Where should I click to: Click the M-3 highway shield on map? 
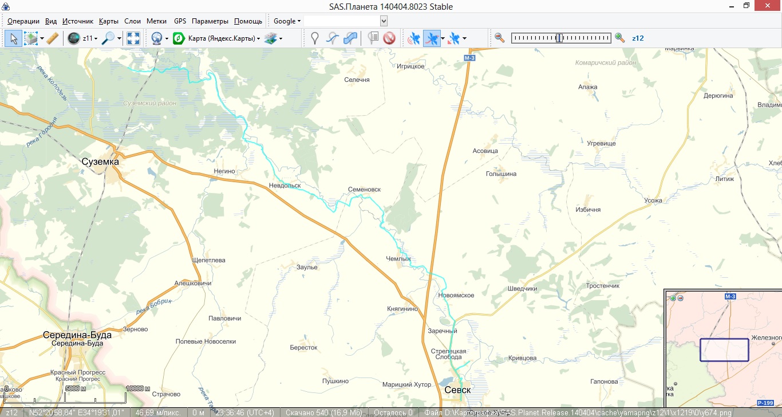470,58
